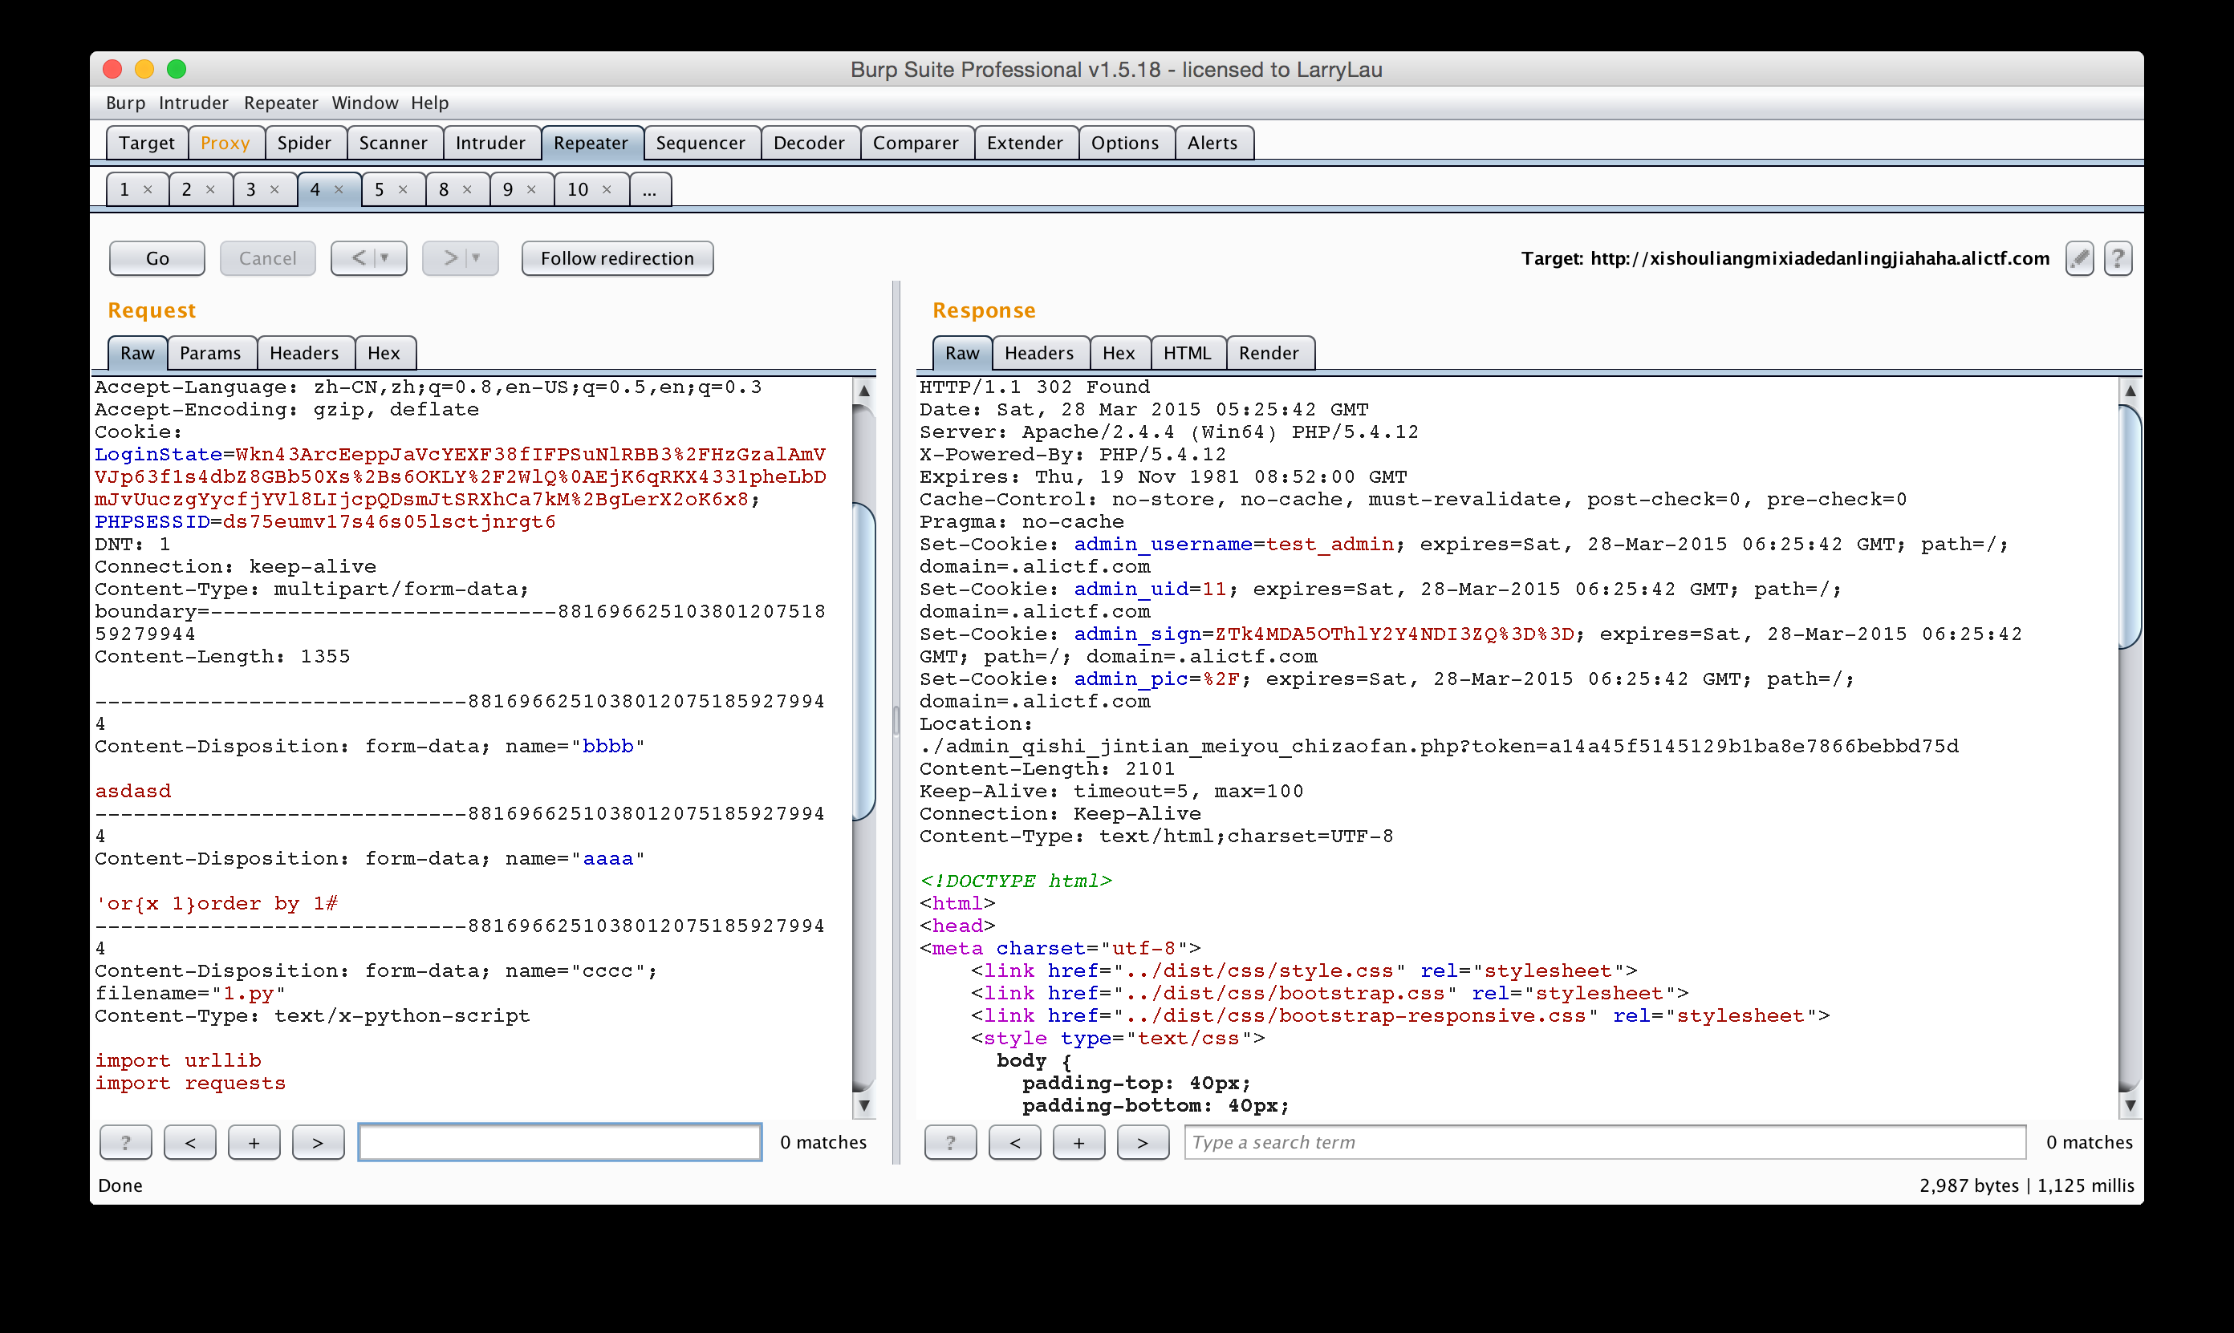Switch to the Options tool tab
The image size is (2234, 1333).
click(1126, 143)
